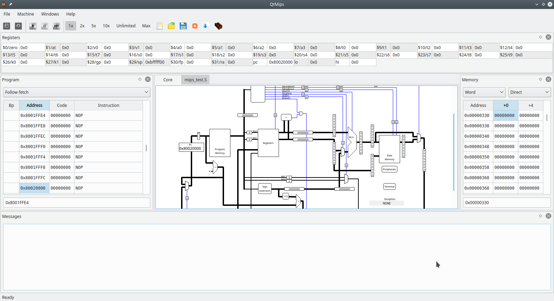Switch to the mips_test.S tab
Image resolution: width=554 pixels, height=301 pixels.
195,80
